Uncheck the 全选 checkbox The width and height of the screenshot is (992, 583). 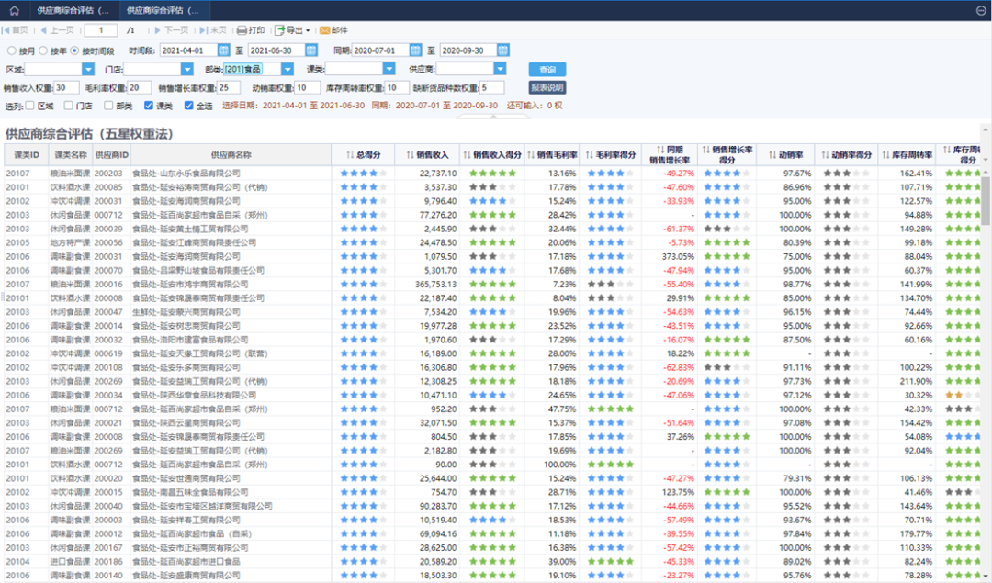(188, 106)
